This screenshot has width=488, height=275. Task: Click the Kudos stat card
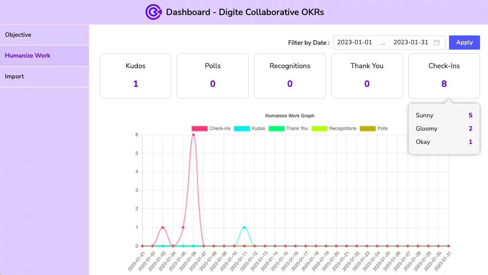point(135,76)
